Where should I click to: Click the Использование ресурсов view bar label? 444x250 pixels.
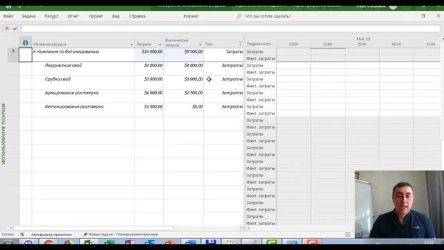[x=3, y=133]
